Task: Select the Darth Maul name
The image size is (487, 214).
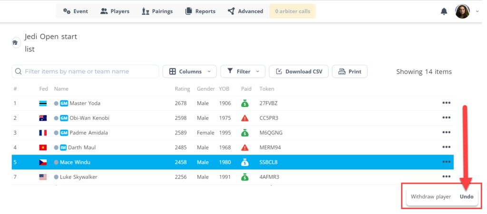Action: click(82, 147)
